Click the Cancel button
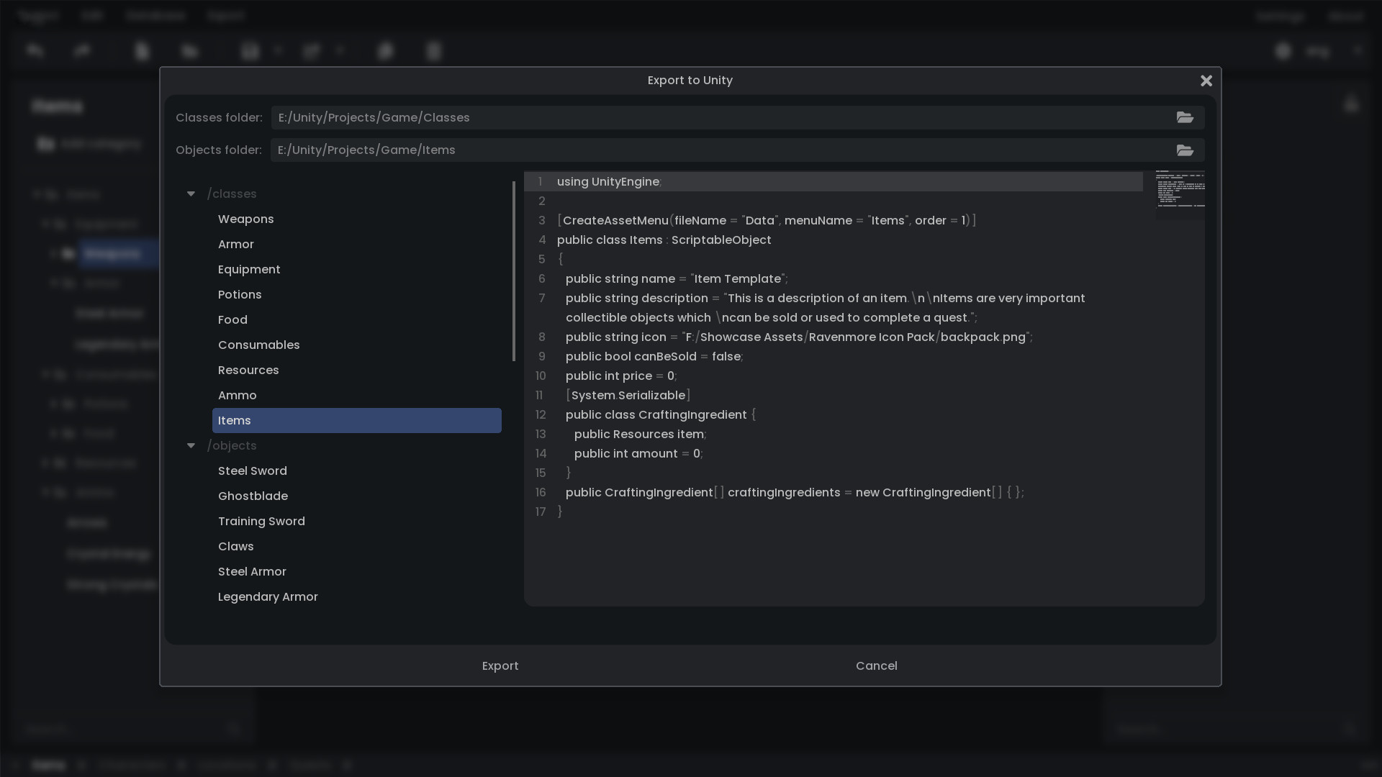 pos(876,665)
